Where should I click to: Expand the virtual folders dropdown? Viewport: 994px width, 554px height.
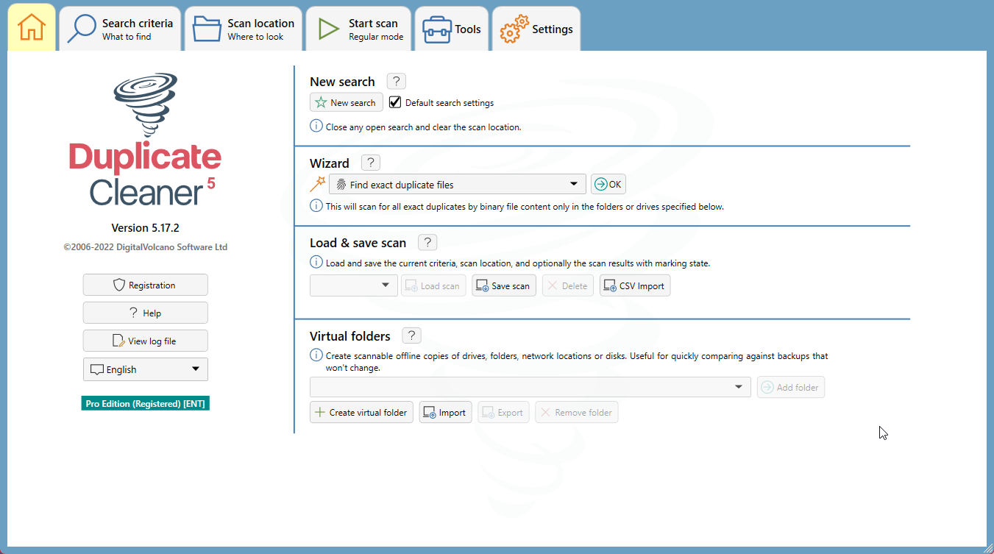(x=530, y=387)
